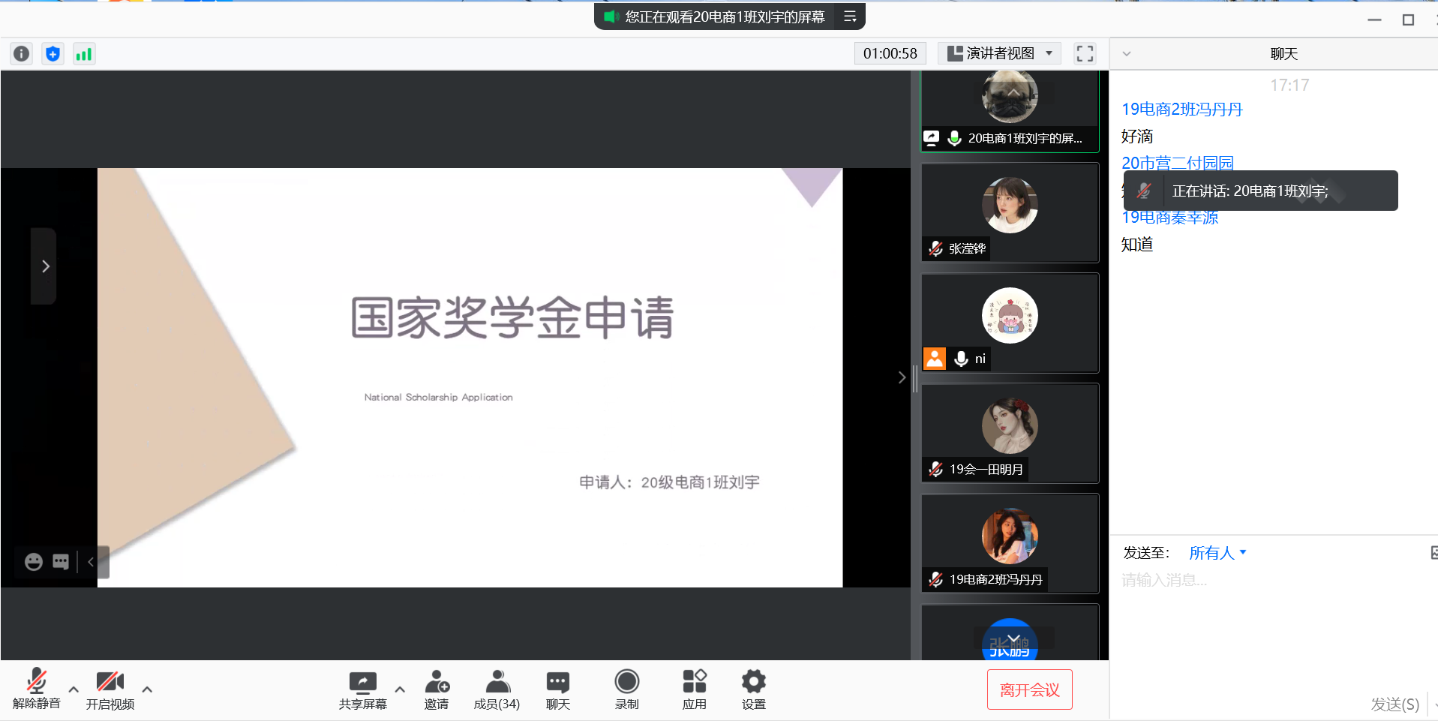Open the meeting info icon
The height and width of the screenshot is (721, 1438).
pos(22,54)
